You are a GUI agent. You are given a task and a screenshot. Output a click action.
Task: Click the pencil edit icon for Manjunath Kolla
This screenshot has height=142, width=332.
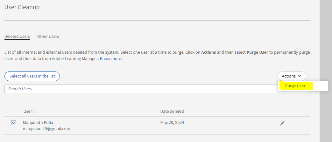click(282, 123)
